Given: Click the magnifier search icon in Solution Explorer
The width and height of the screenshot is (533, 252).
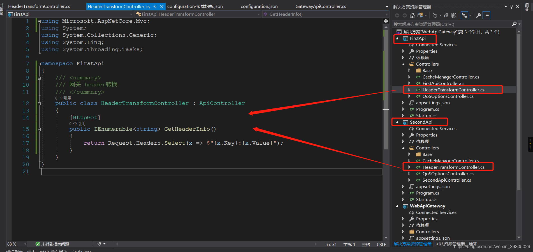Looking at the screenshot, I should 514,24.
